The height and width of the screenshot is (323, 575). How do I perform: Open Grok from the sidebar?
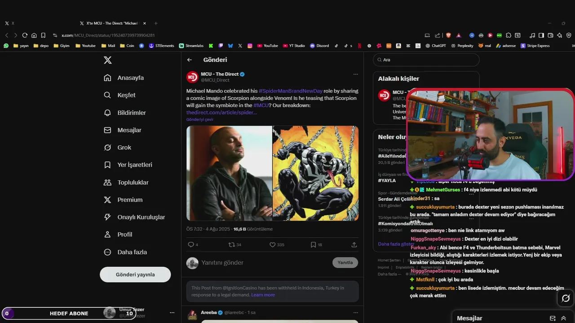[117, 148]
